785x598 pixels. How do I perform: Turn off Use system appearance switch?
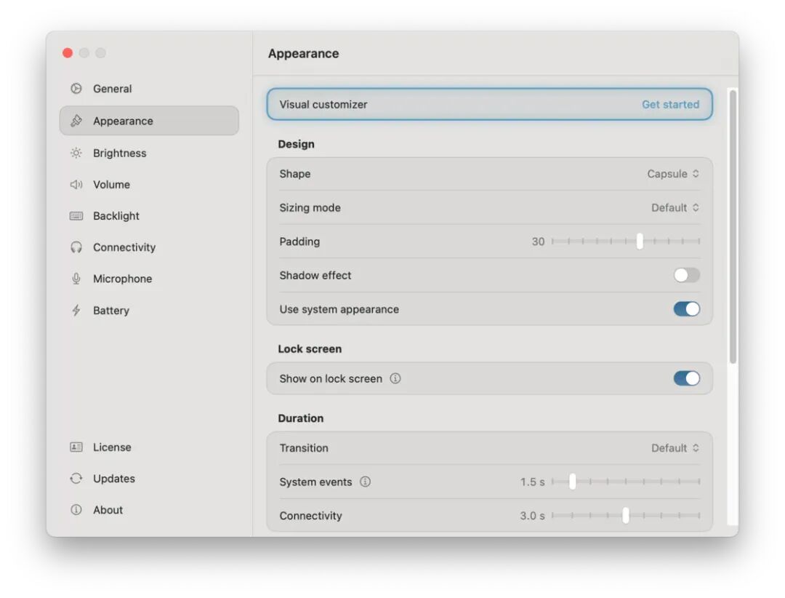pyautogui.click(x=686, y=309)
